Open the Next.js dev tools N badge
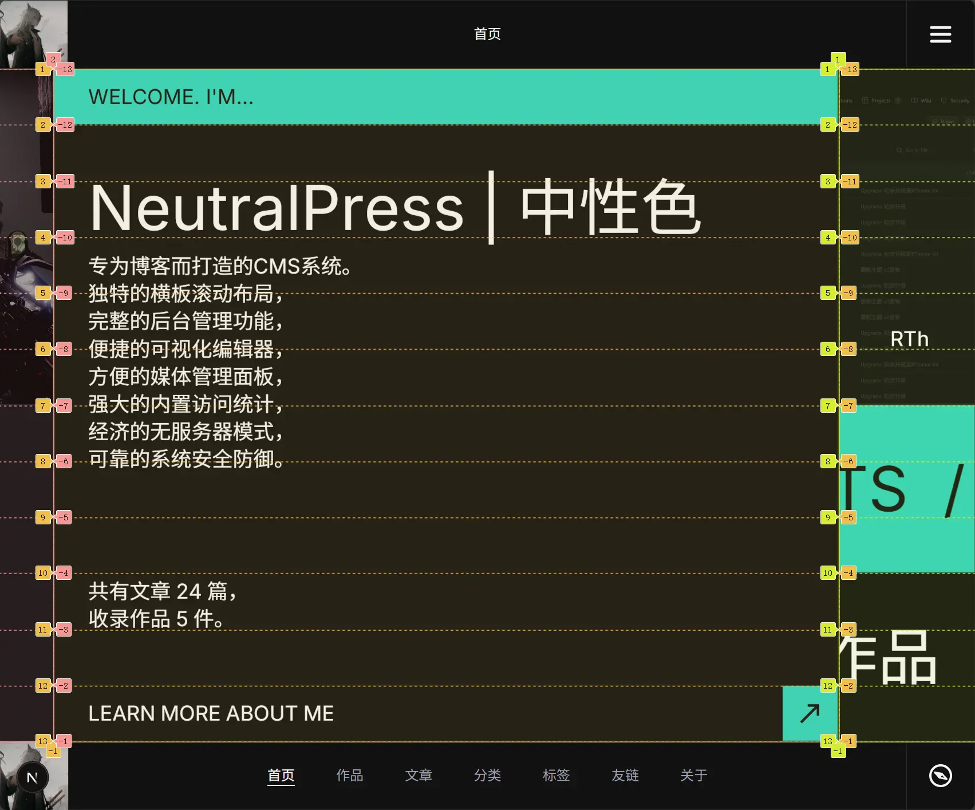Screen dimensions: 975x810 coord(33,777)
